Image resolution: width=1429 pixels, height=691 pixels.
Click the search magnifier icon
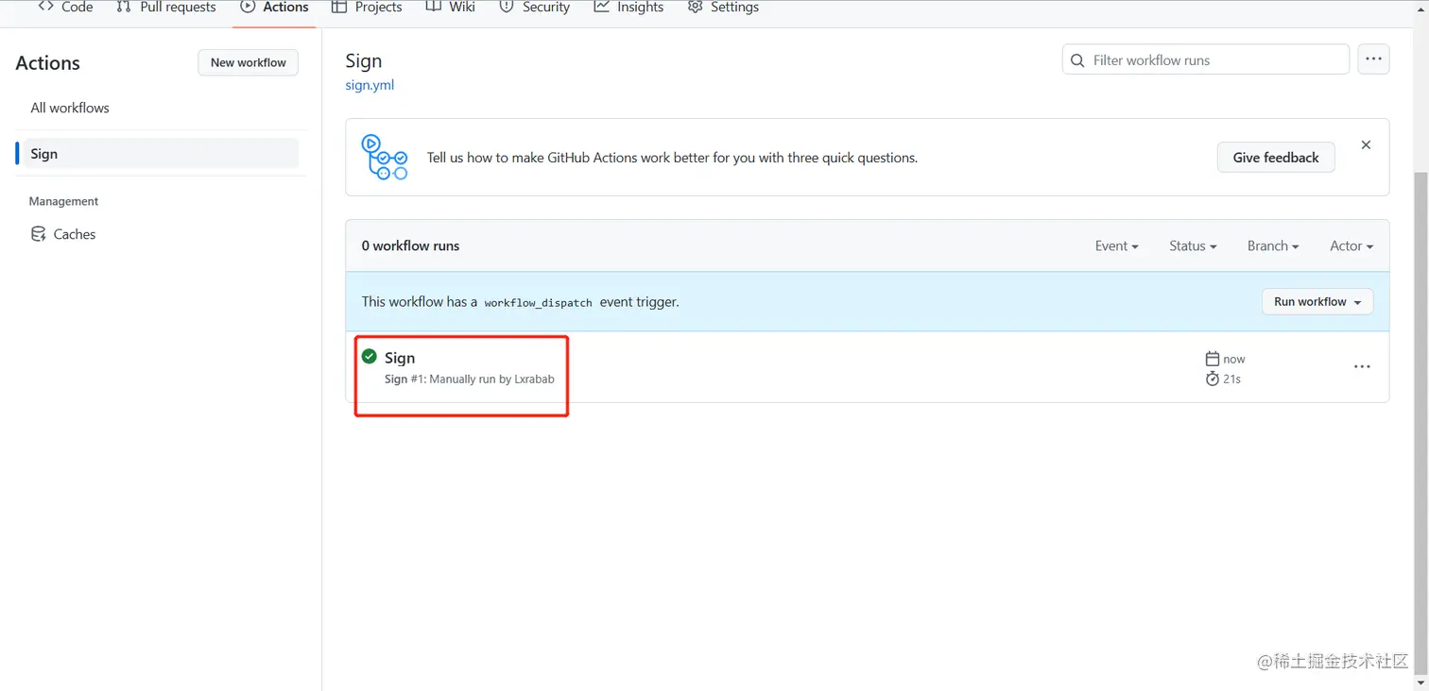click(1077, 60)
